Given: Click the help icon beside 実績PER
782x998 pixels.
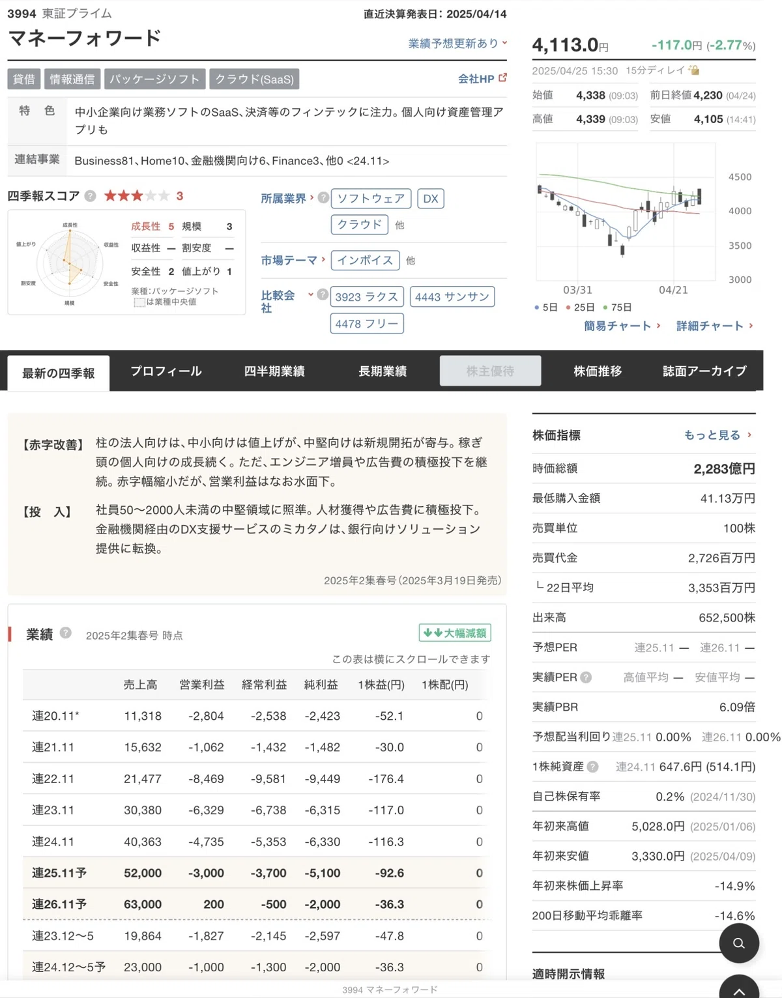Looking at the screenshot, I should 586,677.
